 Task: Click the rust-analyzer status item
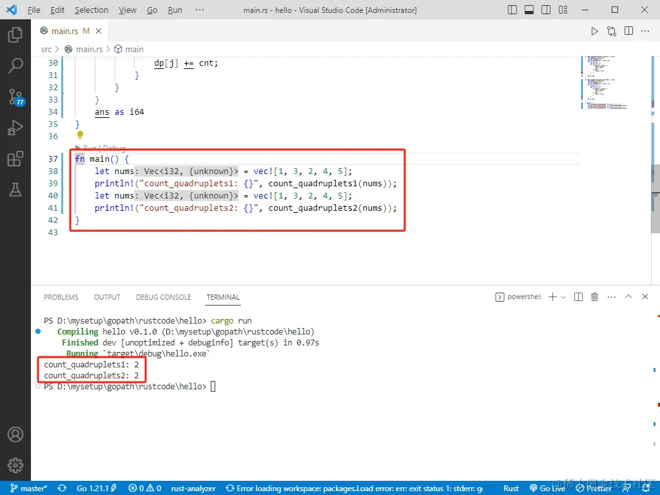(193, 489)
